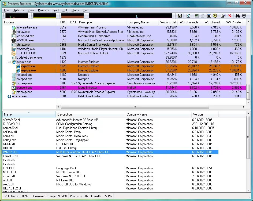Click the crosshair Find Window's Process icon
The width and height of the screenshot is (253, 201).
[244, 16]
